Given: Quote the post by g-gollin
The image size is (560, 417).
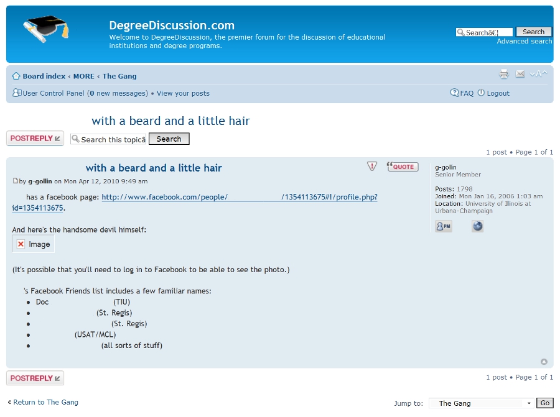Looking at the screenshot, I should [x=403, y=167].
